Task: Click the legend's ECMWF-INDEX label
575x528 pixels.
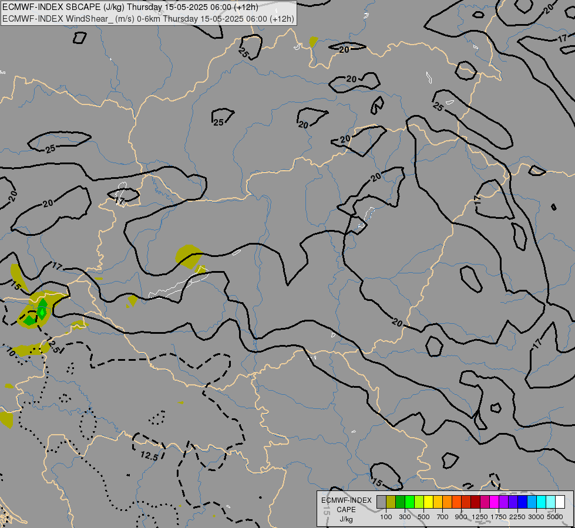Action: click(346, 500)
